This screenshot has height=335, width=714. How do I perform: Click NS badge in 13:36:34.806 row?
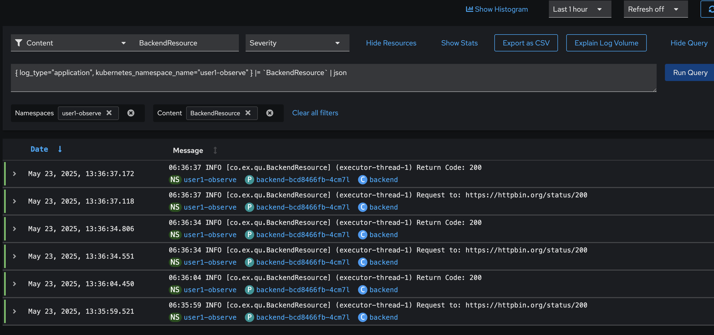[x=175, y=235]
